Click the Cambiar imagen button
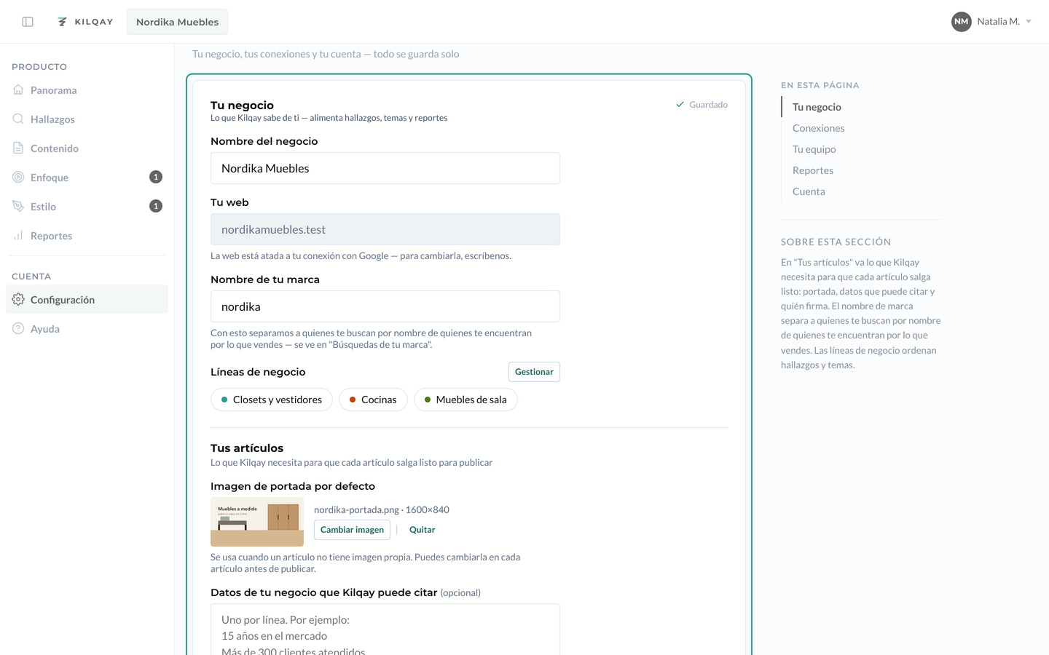 pos(352,530)
